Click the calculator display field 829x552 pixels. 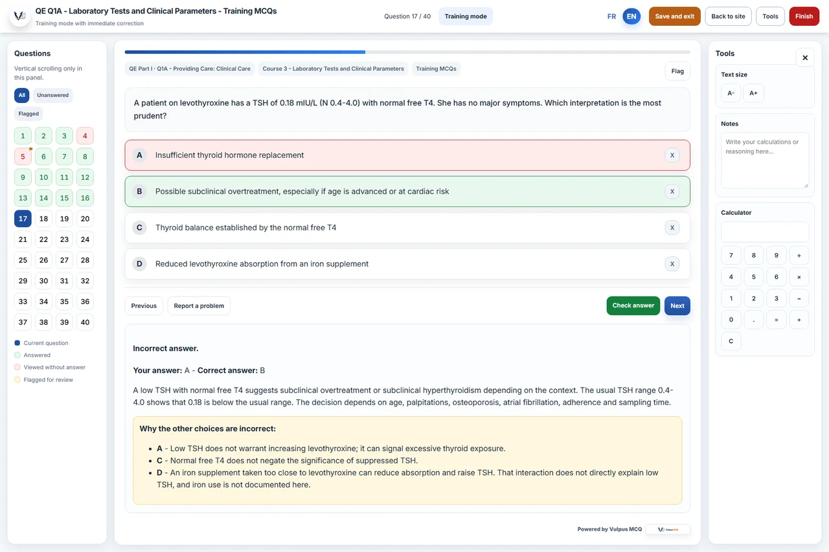pyautogui.click(x=765, y=232)
